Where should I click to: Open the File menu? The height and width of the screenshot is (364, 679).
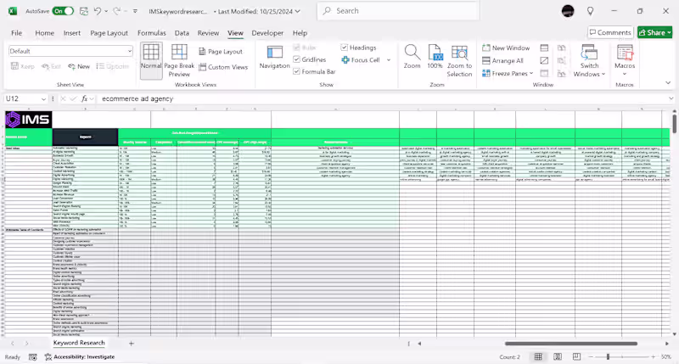[x=16, y=33]
